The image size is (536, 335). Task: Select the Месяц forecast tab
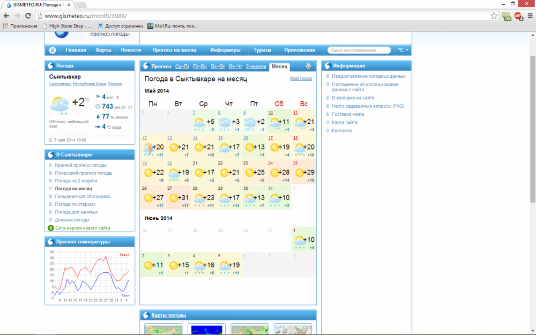click(x=279, y=66)
